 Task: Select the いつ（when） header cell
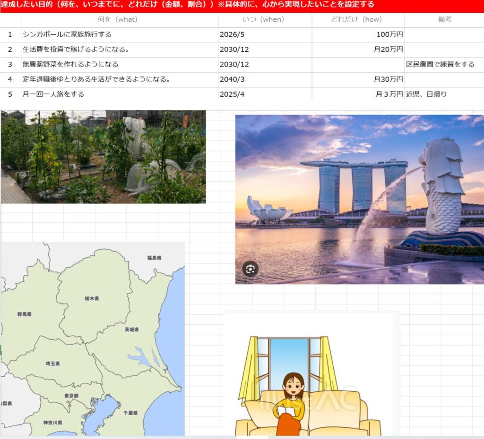pos(264,20)
